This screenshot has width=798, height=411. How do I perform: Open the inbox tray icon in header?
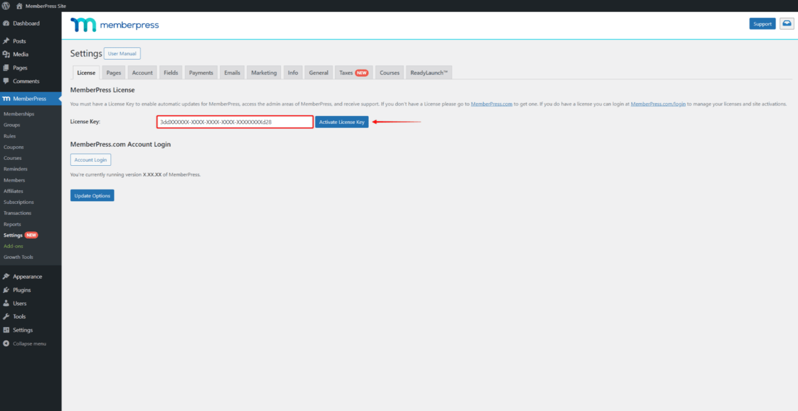787,24
